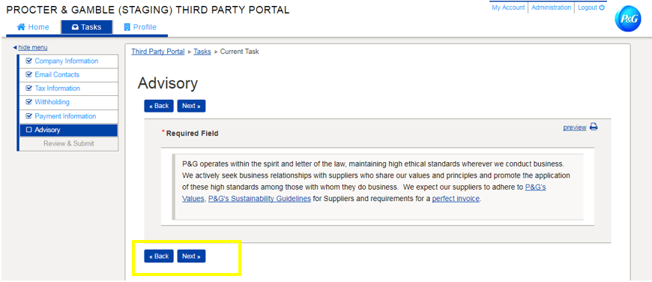Click the bottom Back button

tap(159, 256)
